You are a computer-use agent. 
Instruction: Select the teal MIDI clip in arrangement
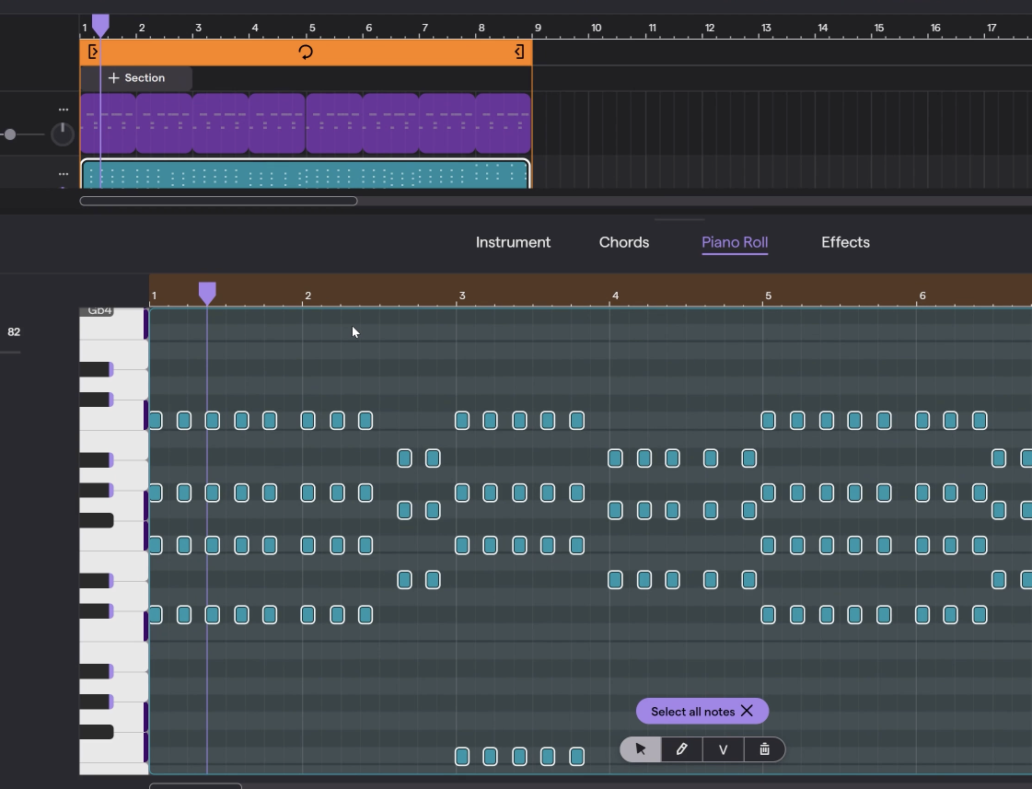pos(306,174)
